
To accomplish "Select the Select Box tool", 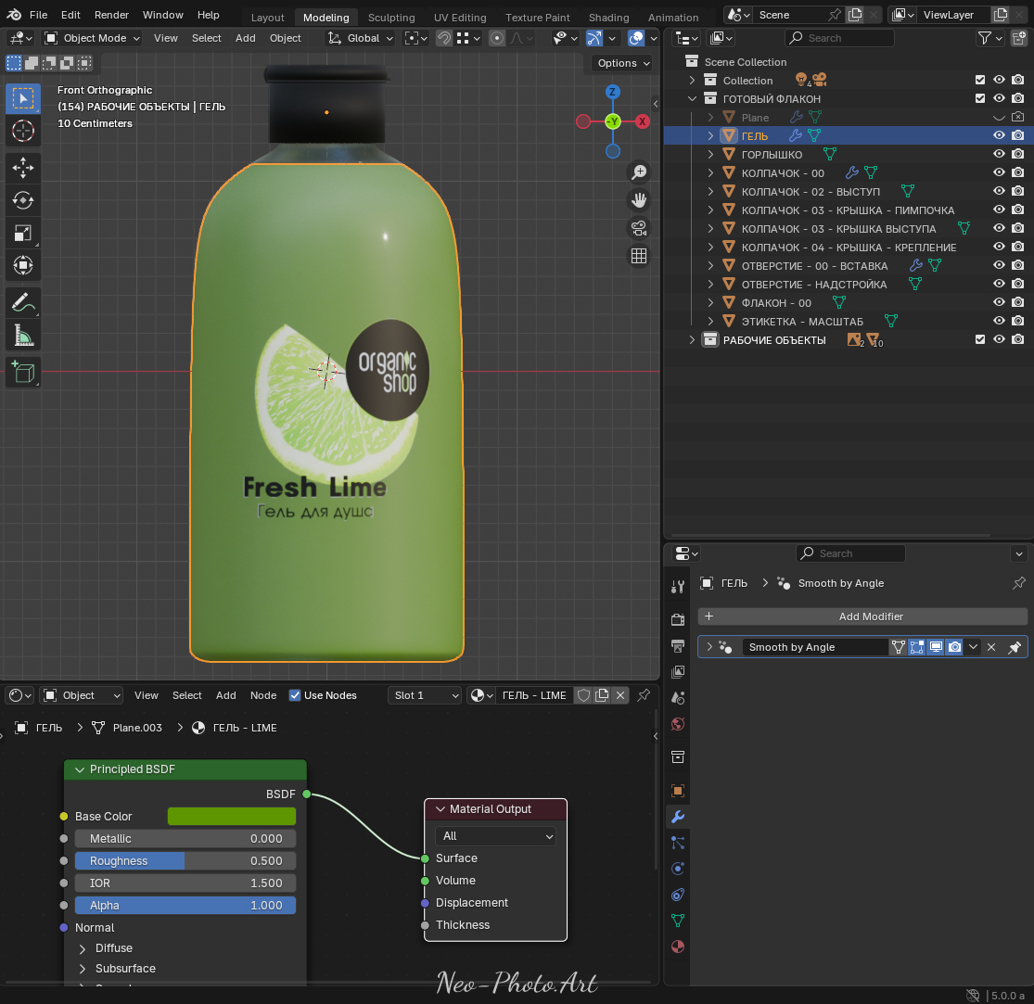I will click(x=23, y=99).
